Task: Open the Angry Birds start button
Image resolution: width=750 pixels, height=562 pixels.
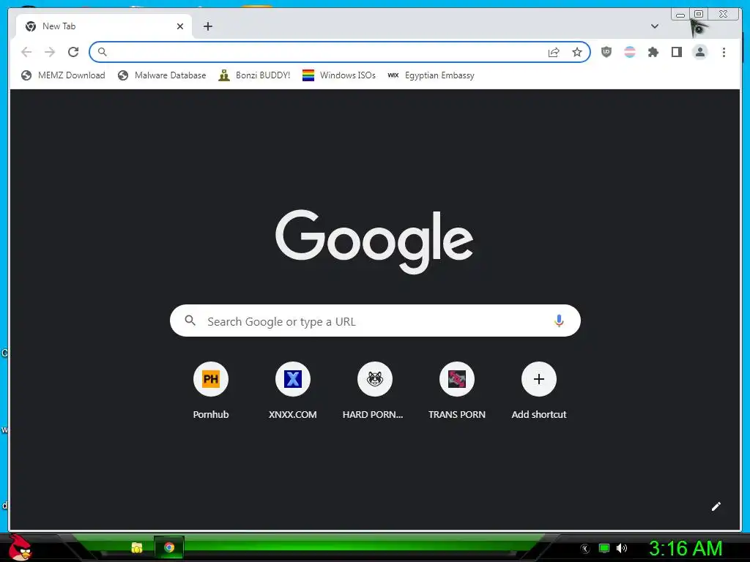Action: point(20,547)
